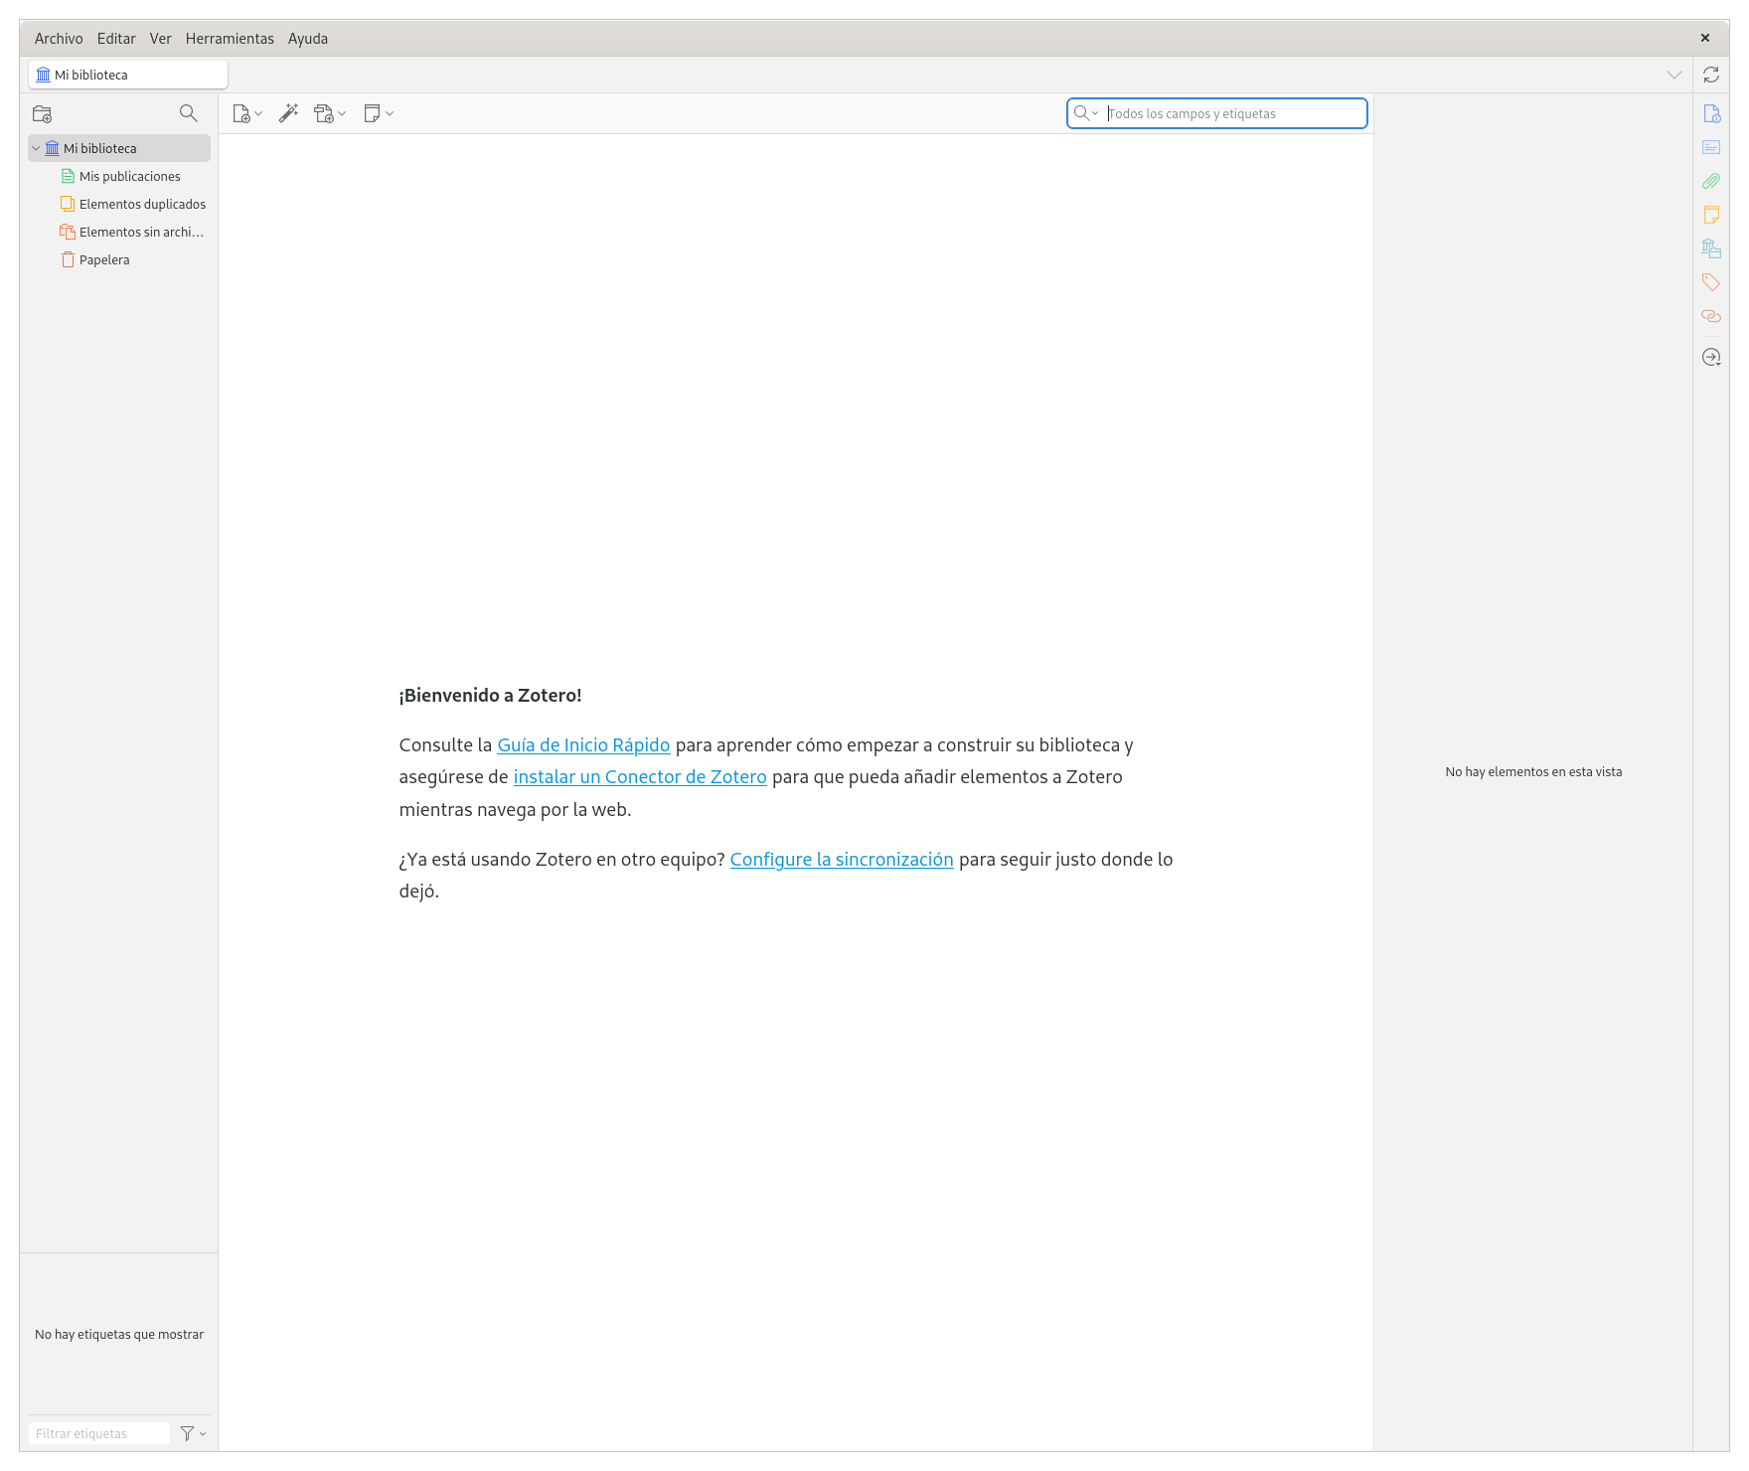Click the Locate arrow icon in sidebar

point(1711,357)
